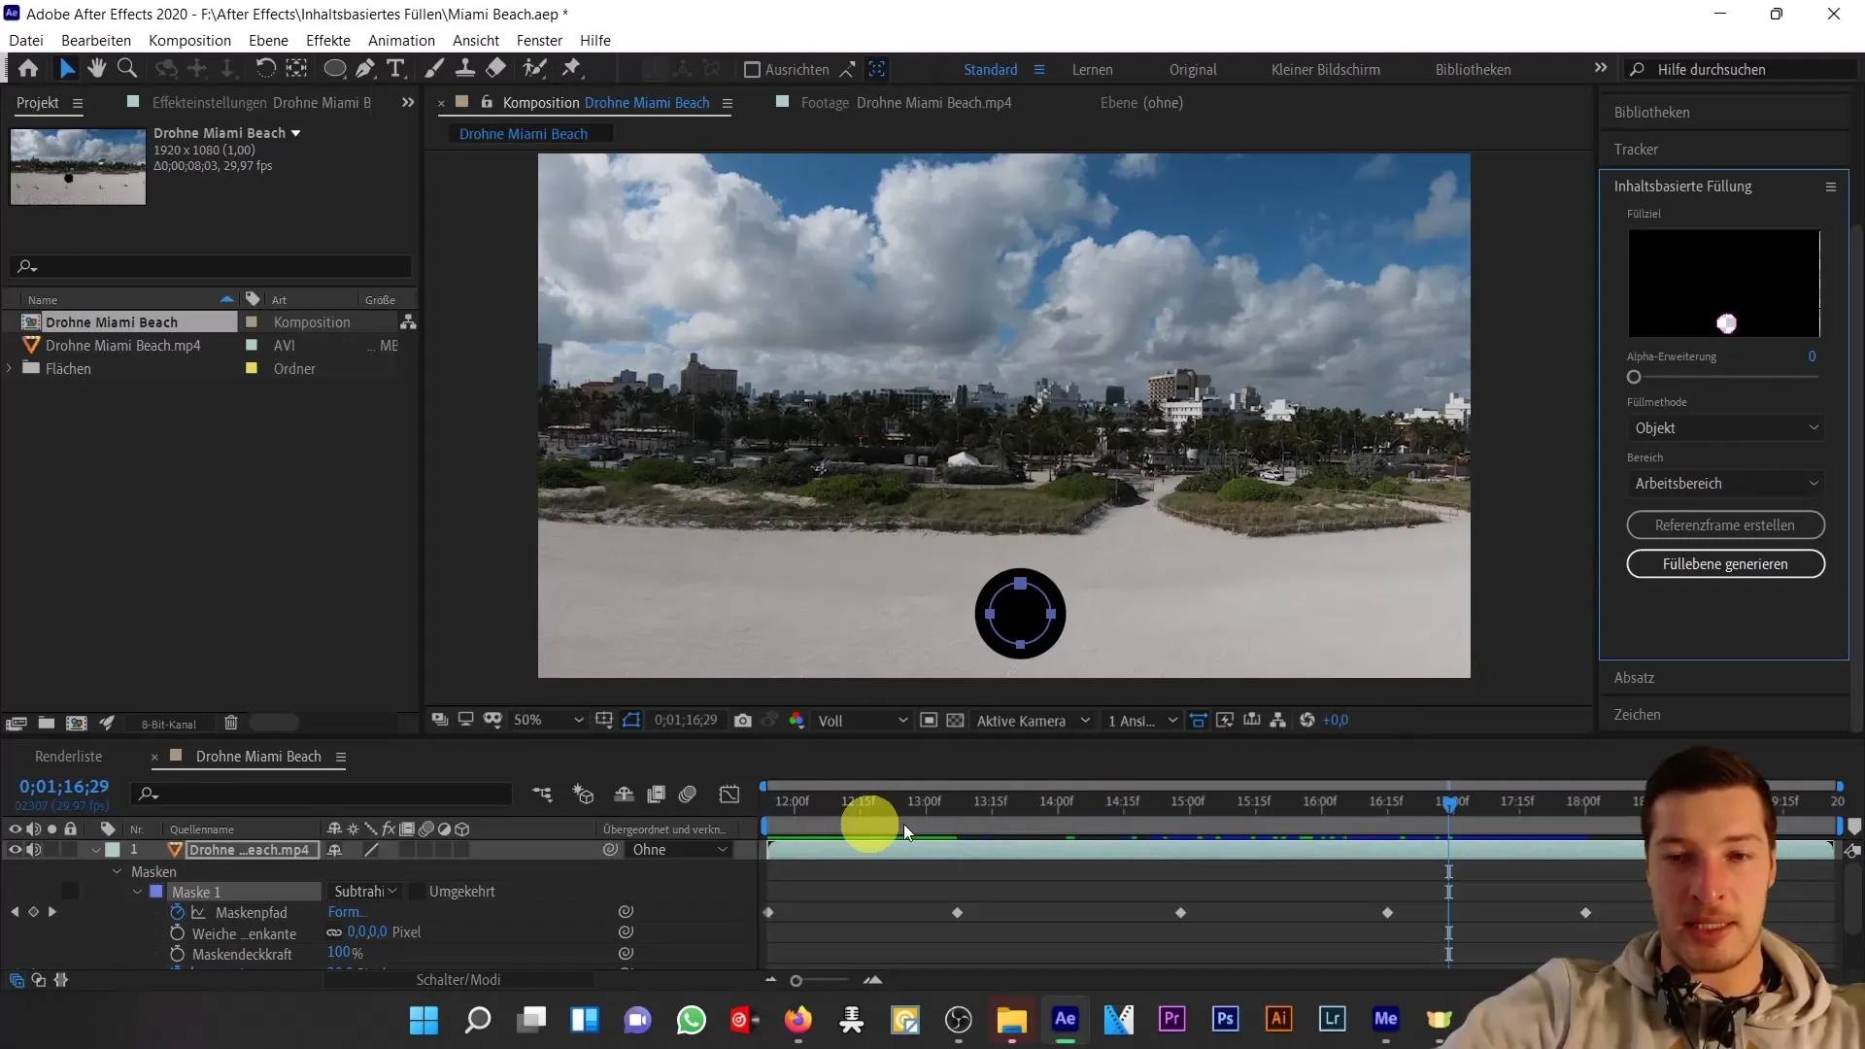Viewport: 1865px width, 1049px height.
Task: Click Schalter/Modi toggle button
Action: point(458,980)
